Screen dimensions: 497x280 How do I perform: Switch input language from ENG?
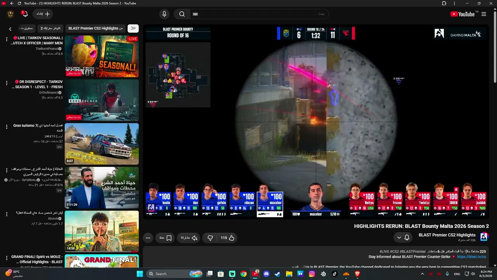(x=457, y=274)
